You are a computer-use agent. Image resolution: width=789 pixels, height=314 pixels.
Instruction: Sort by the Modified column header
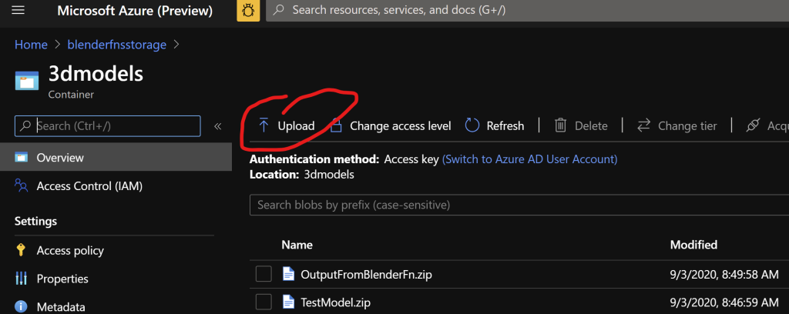[693, 246]
